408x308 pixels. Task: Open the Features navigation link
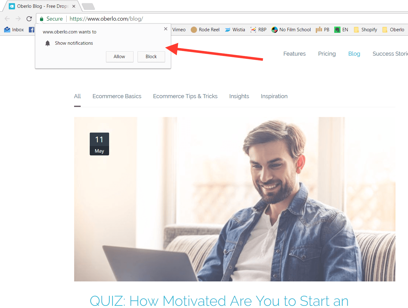click(295, 54)
